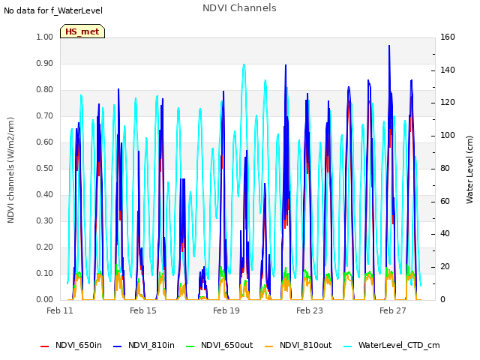Select NDVI_810in legend entry
Image resolution: width=480 pixels, height=360 pixels.
pyautogui.click(x=144, y=345)
